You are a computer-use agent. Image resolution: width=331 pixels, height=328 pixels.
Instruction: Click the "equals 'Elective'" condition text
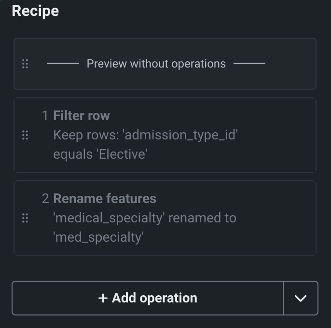(x=100, y=154)
